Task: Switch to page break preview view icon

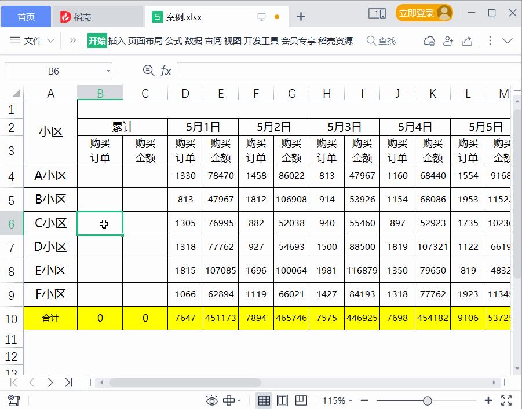Action: (301, 400)
